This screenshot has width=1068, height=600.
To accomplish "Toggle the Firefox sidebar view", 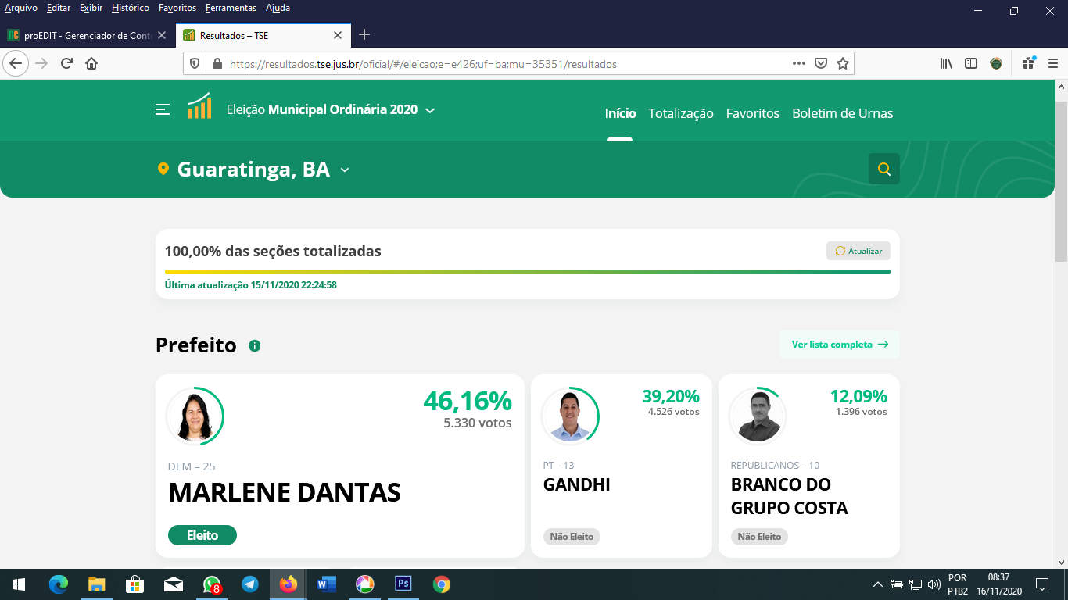I will [x=971, y=64].
